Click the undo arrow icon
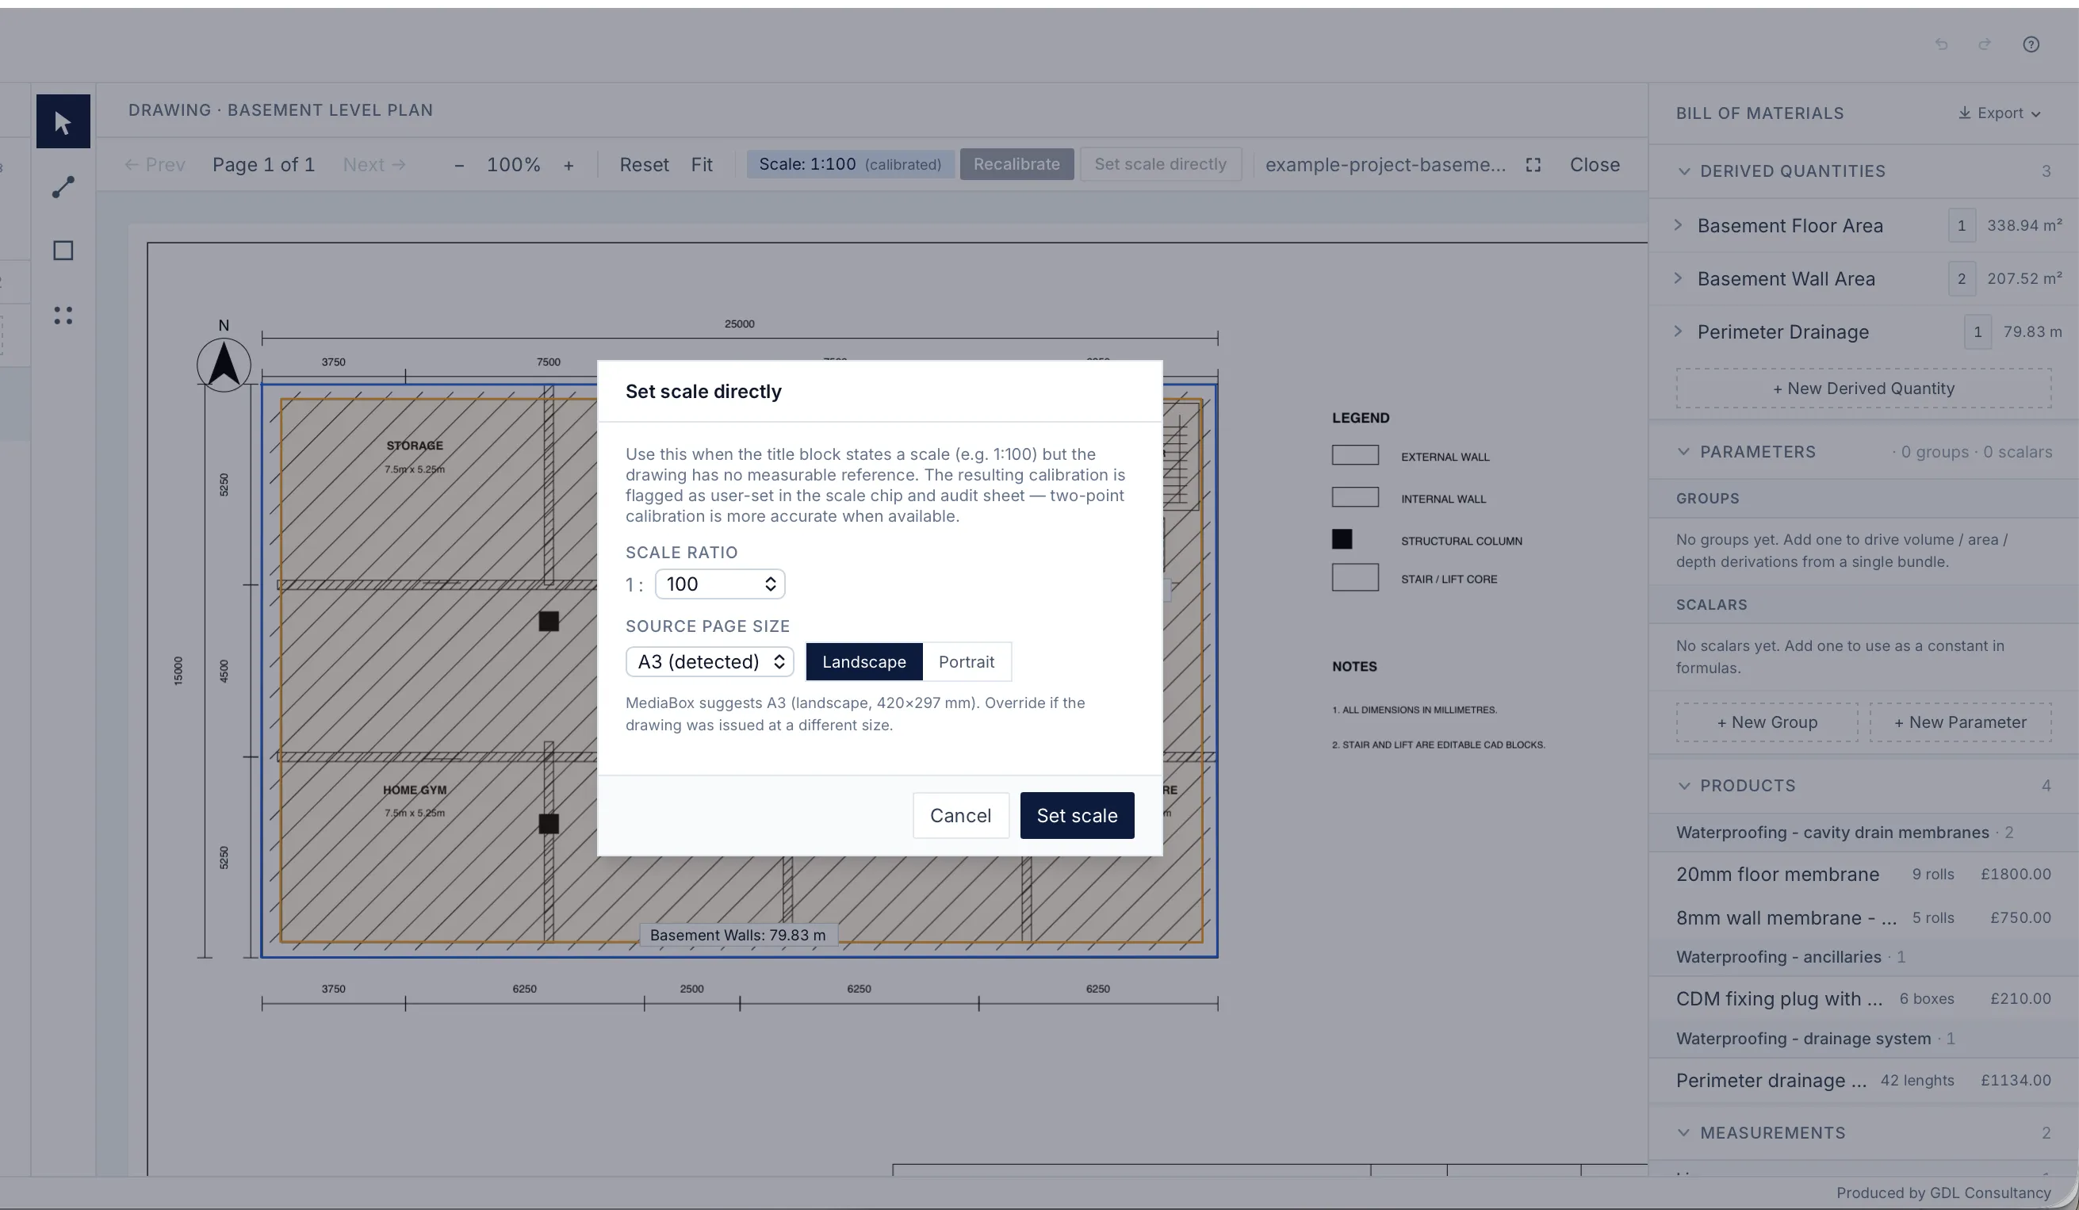 coord(1941,44)
